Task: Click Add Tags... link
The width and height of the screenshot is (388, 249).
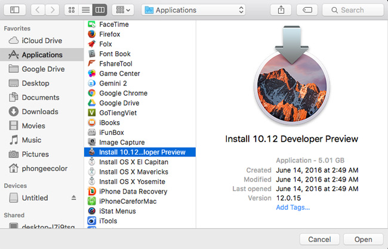Action: pos(292,207)
